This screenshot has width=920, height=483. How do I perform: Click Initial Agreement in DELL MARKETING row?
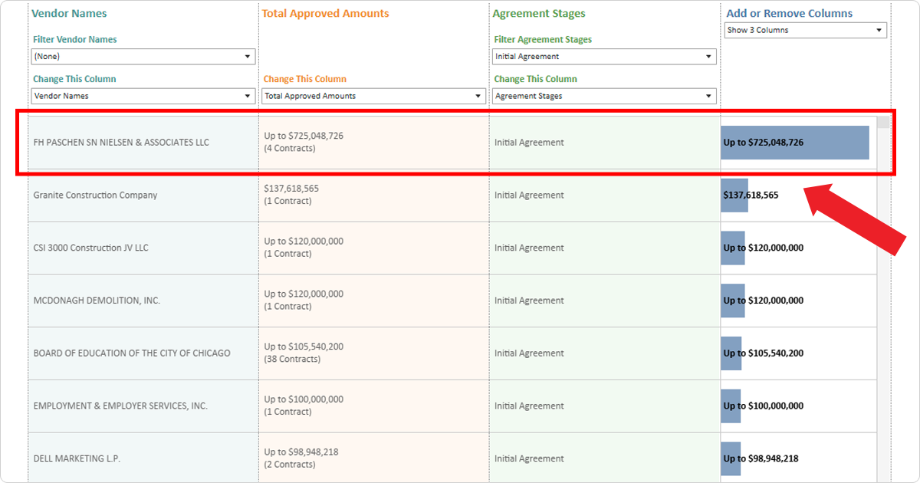coord(529,458)
